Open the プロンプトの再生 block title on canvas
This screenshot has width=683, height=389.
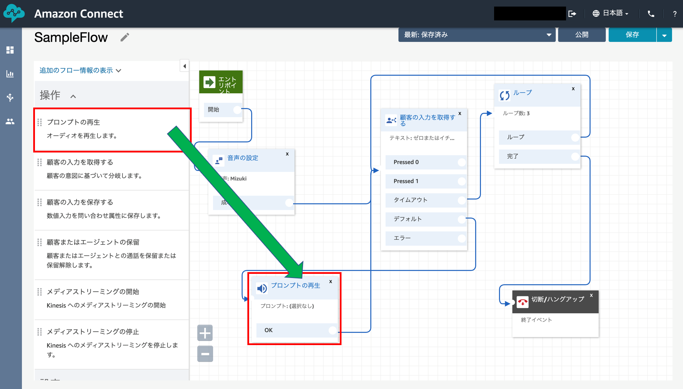click(x=295, y=286)
